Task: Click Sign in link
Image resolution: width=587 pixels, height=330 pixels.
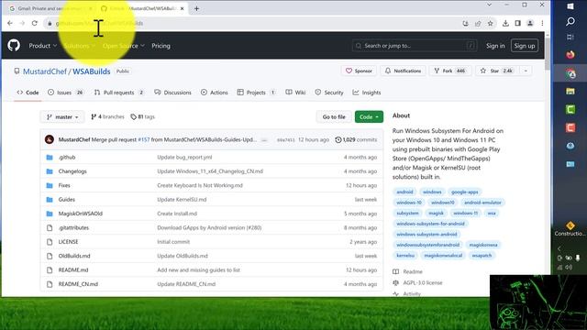Action: click(495, 46)
